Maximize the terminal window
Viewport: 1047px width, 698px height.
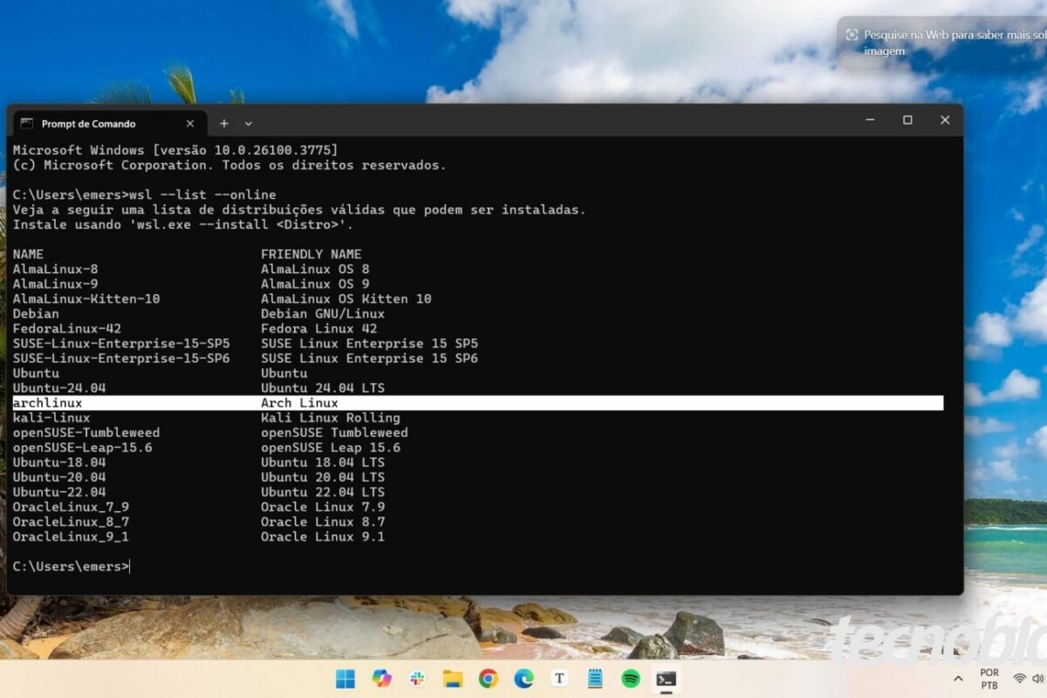click(907, 120)
